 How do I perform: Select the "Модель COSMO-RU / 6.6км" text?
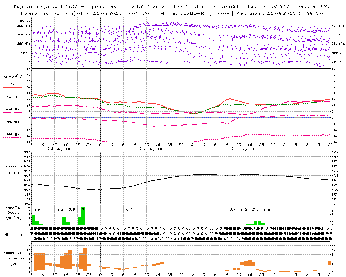click(195, 13)
